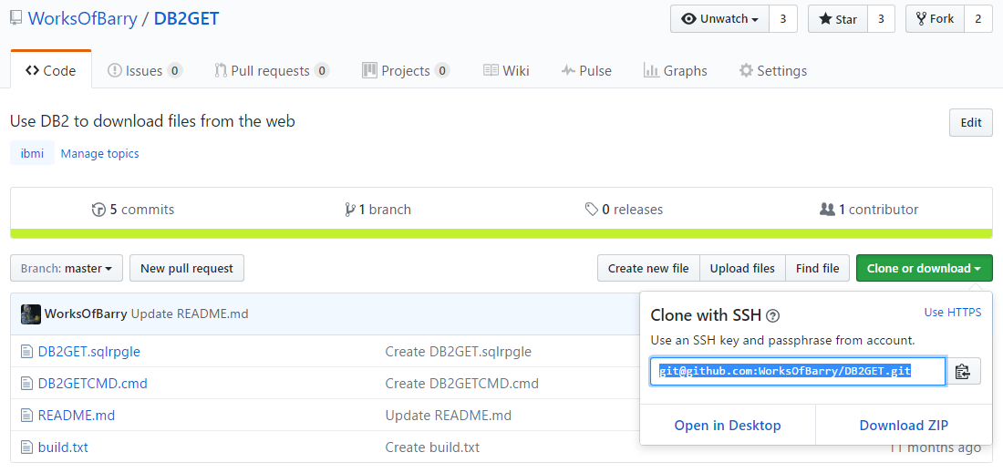This screenshot has height=473, width=1003.
Task: Copy the SSH clone URL to clipboard
Action: tap(964, 371)
